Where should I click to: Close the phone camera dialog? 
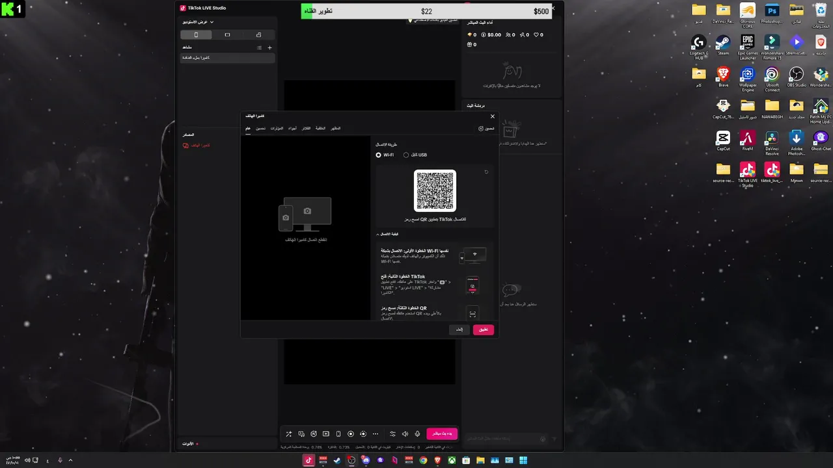tap(493, 116)
